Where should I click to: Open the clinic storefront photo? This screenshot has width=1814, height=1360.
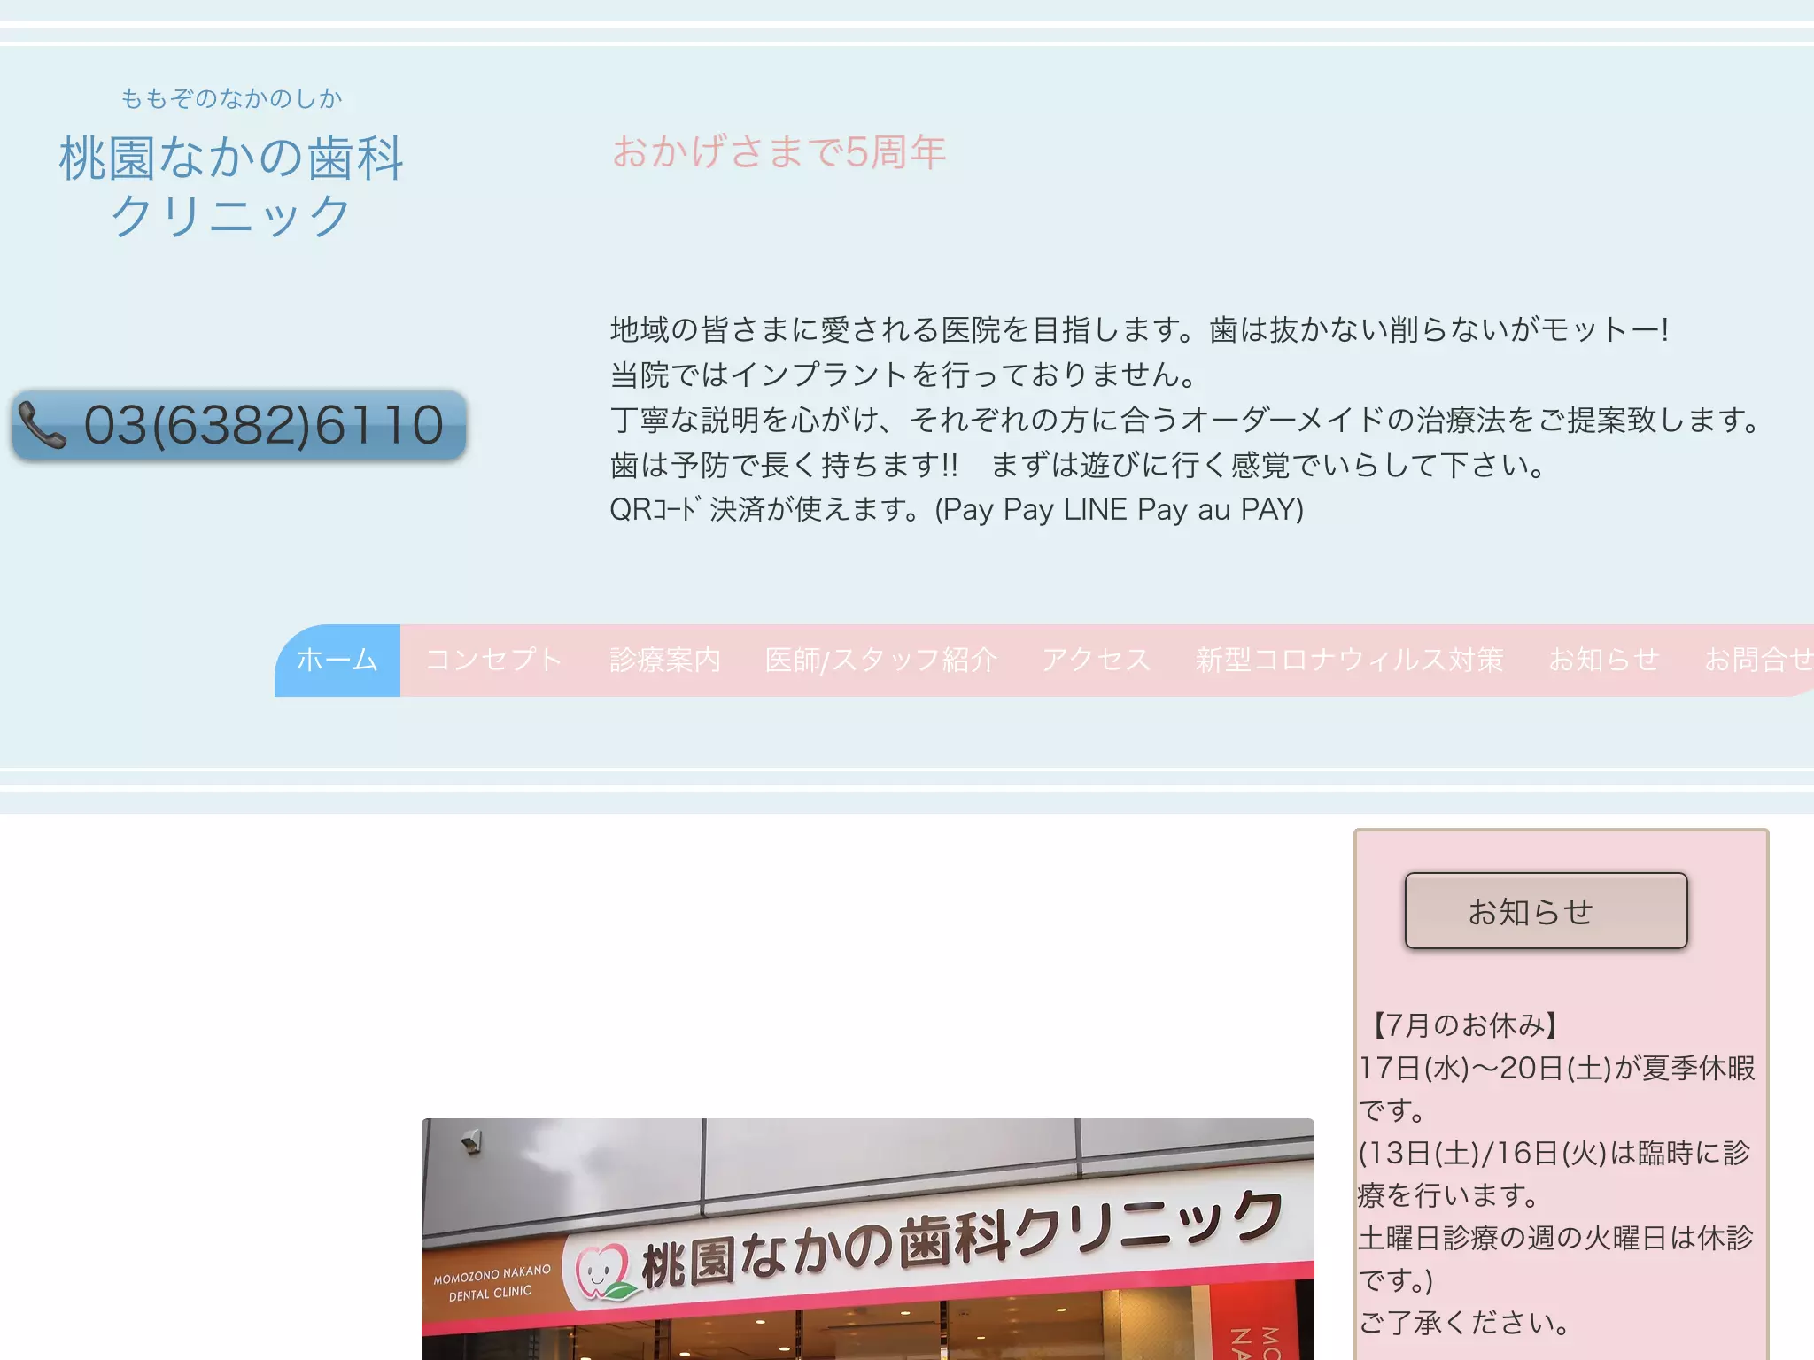pyautogui.click(x=868, y=1240)
